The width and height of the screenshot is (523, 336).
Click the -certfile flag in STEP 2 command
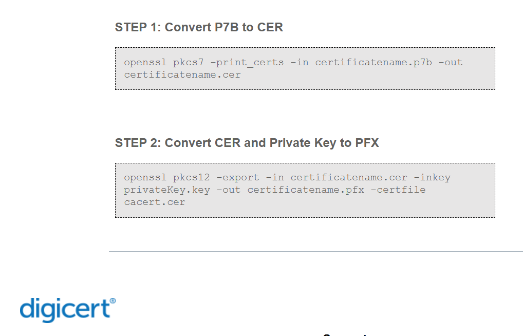coord(398,190)
